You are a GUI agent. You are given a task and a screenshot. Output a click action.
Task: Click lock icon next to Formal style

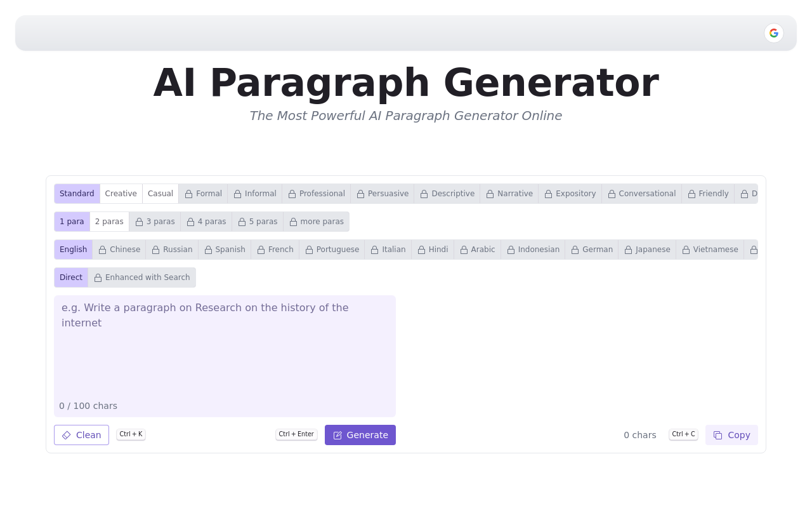point(188,194)
